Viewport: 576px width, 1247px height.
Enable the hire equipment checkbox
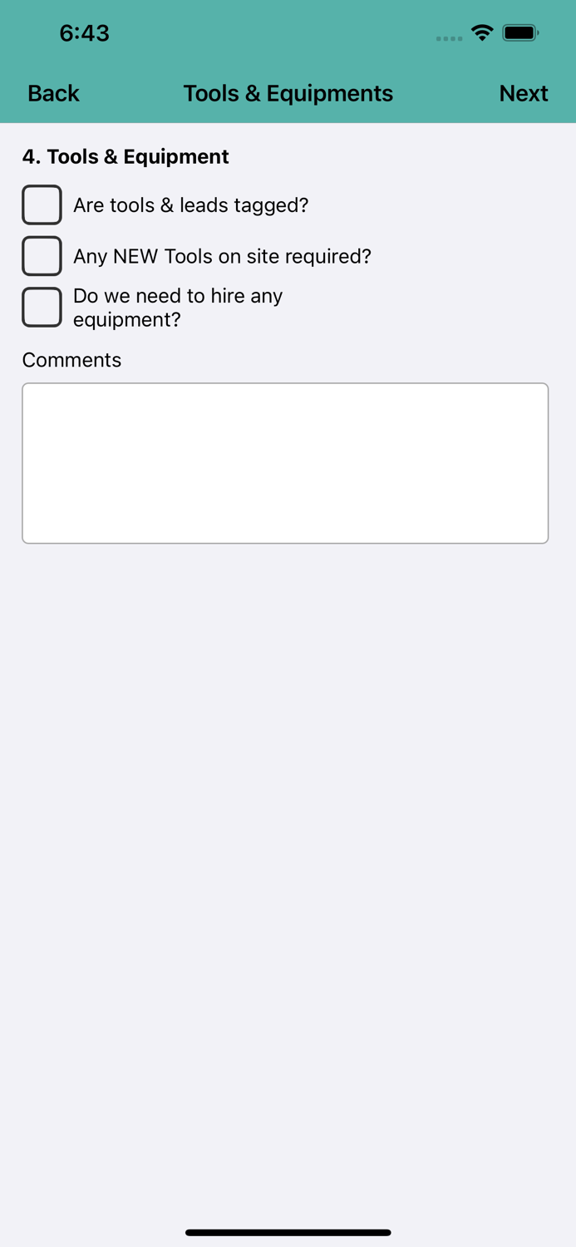(42, 308)
